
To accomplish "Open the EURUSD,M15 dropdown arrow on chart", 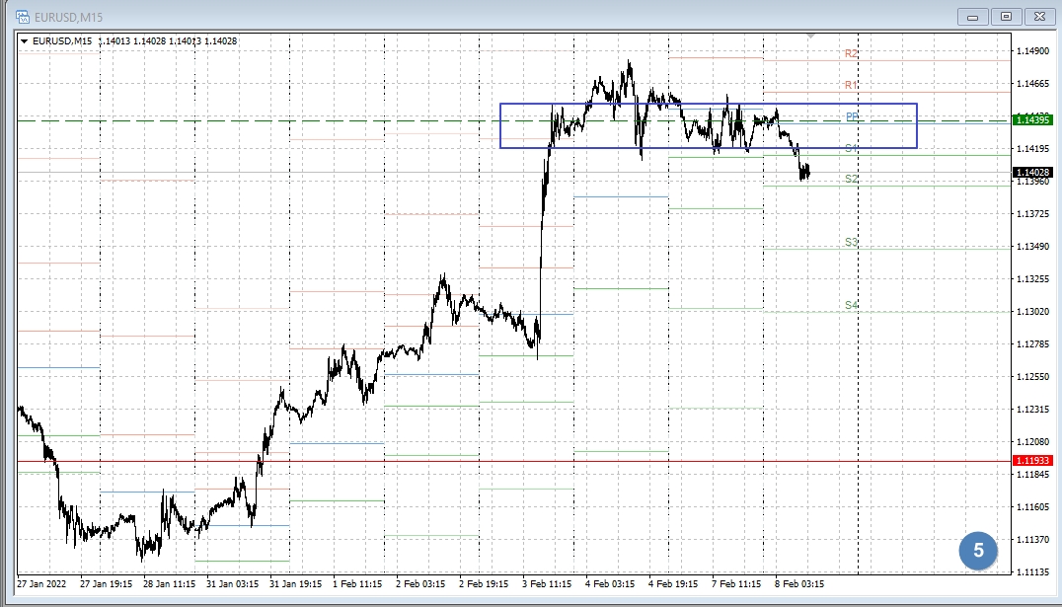I will pyautogui.click(x=25, y=40).
